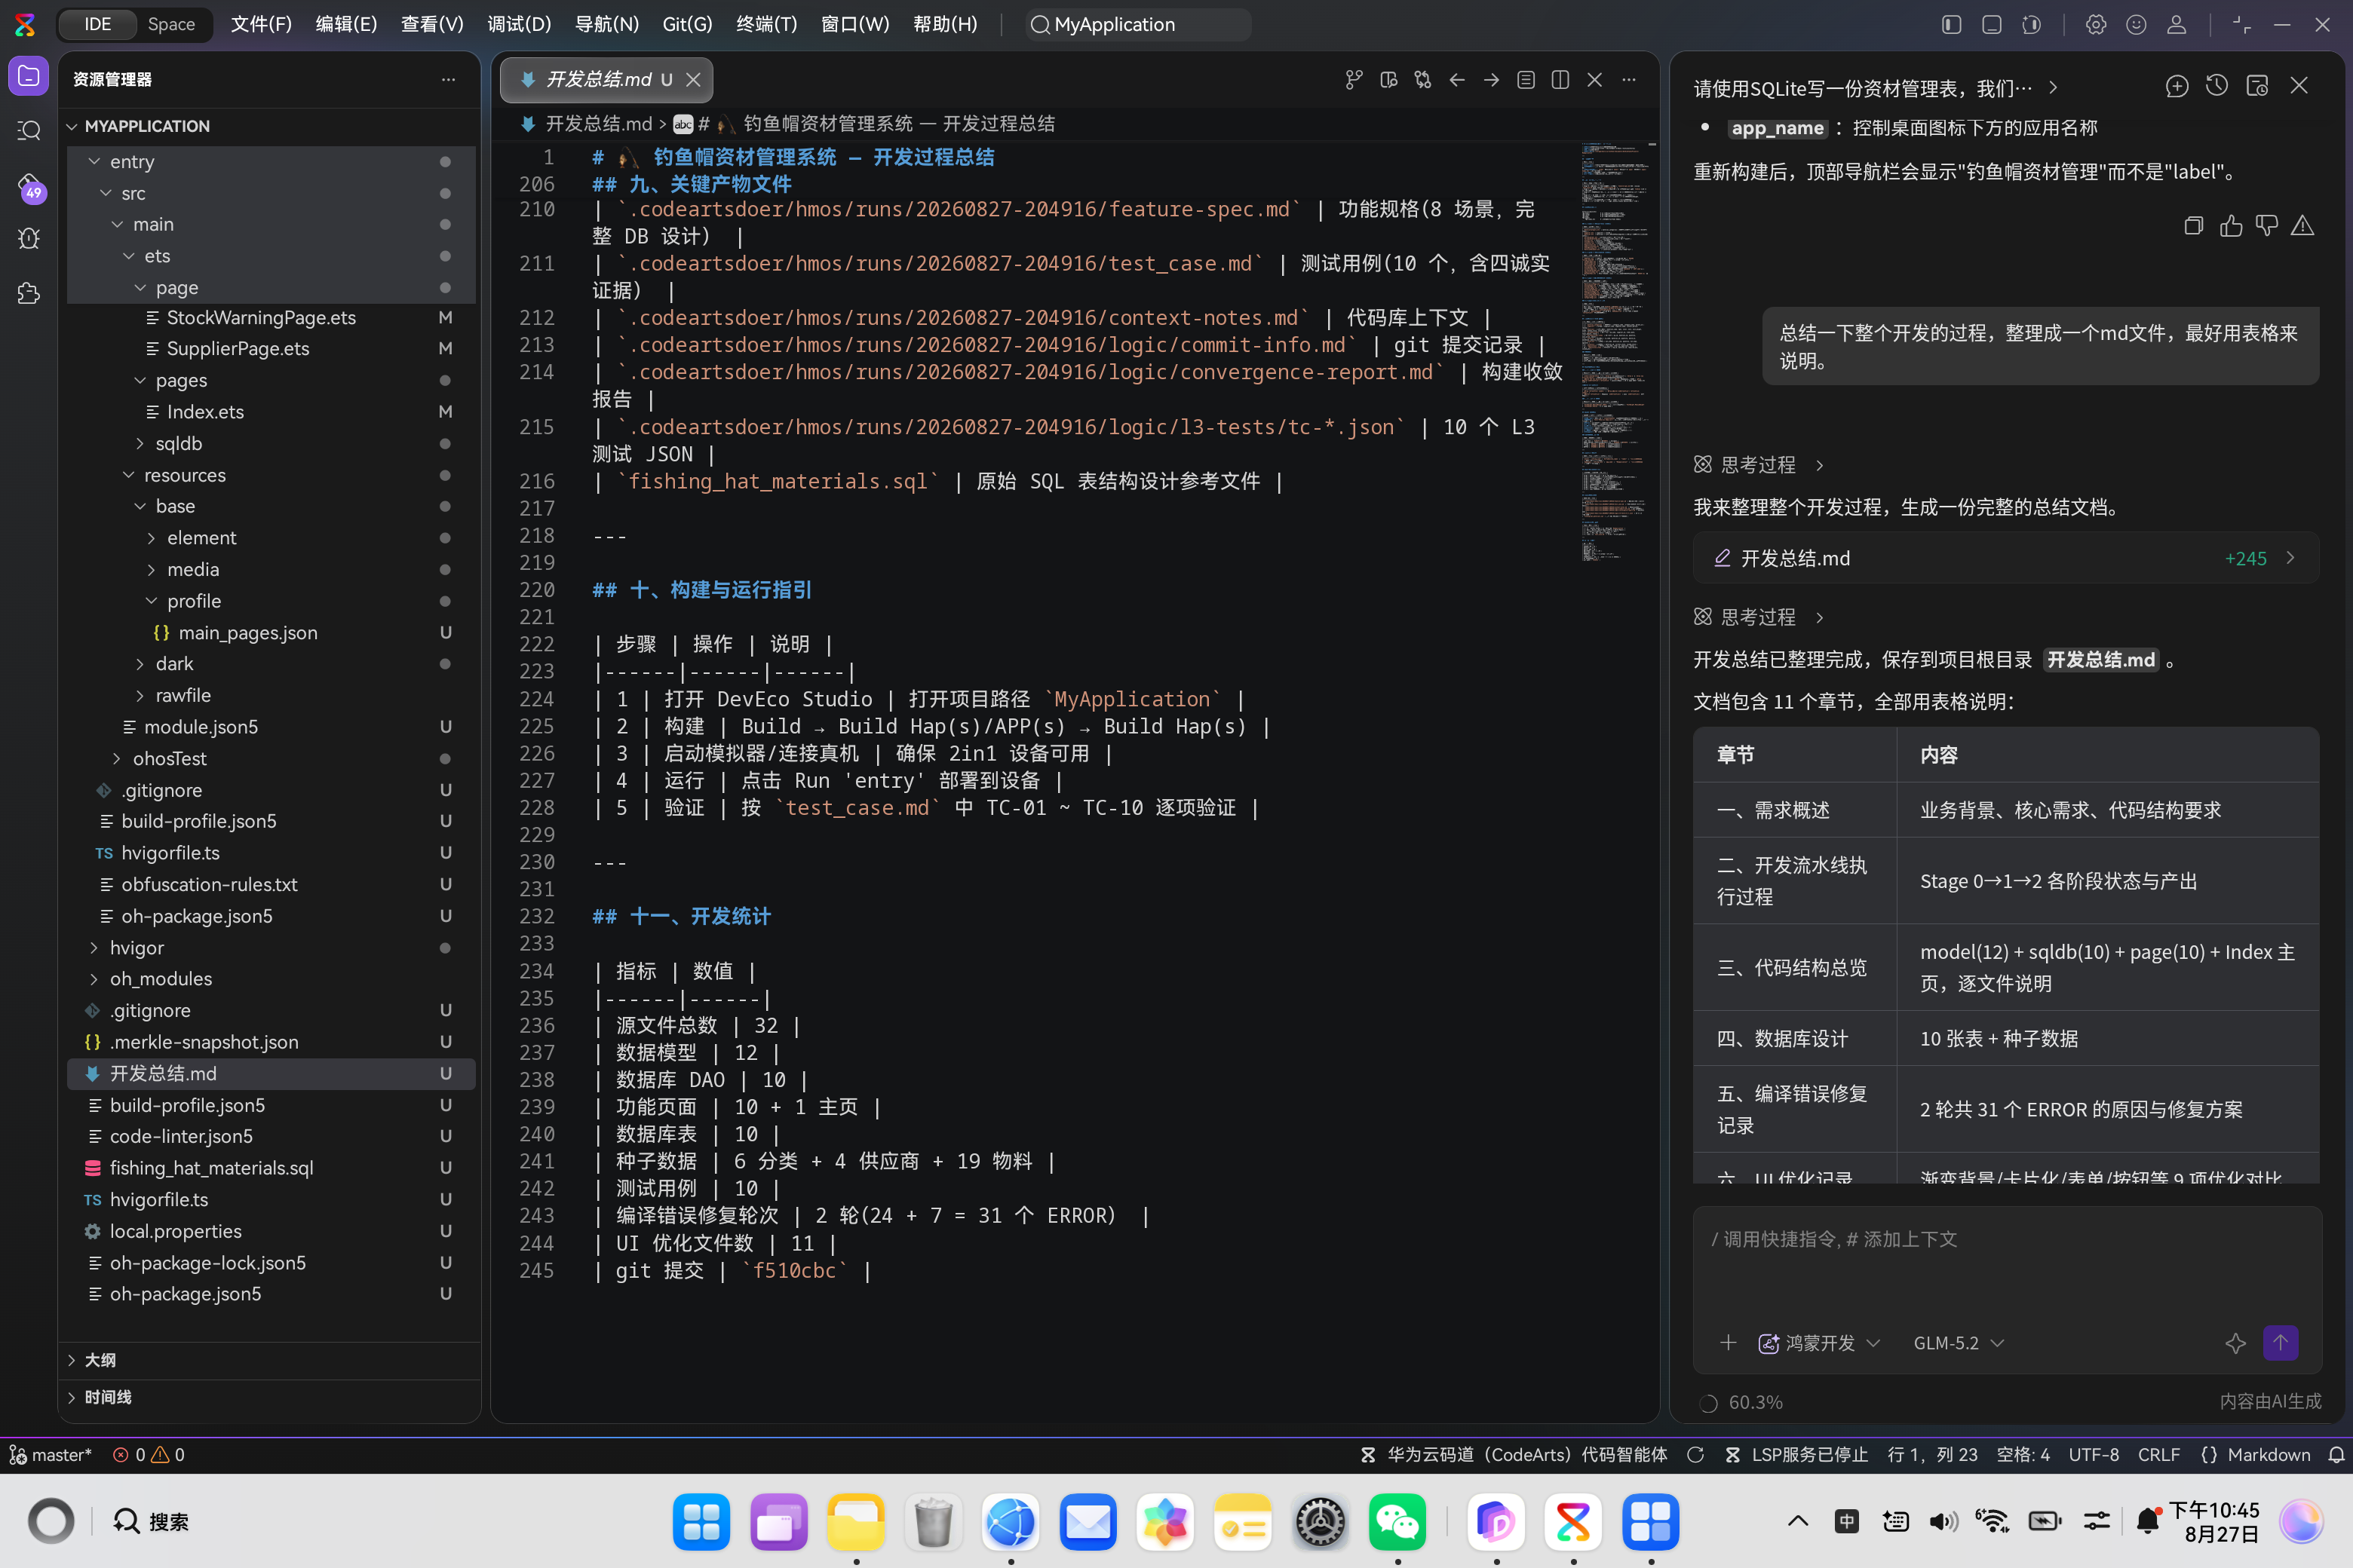Click the enhance prompt sparkle icon
The width and height of the screenshot is (2353, 1568).
(2235, 1343)
